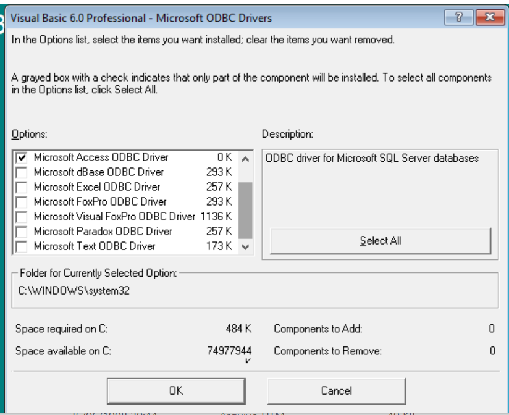This screenshot has width=509, height=415.
Task: Click the Options list scroll down arrow
Action: pos(245,247)
